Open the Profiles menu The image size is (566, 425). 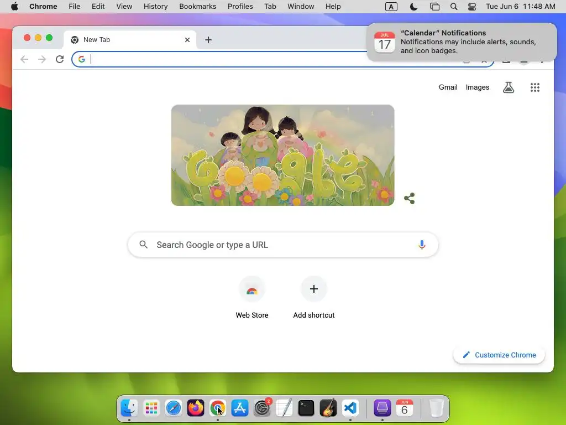click(240, 7)
